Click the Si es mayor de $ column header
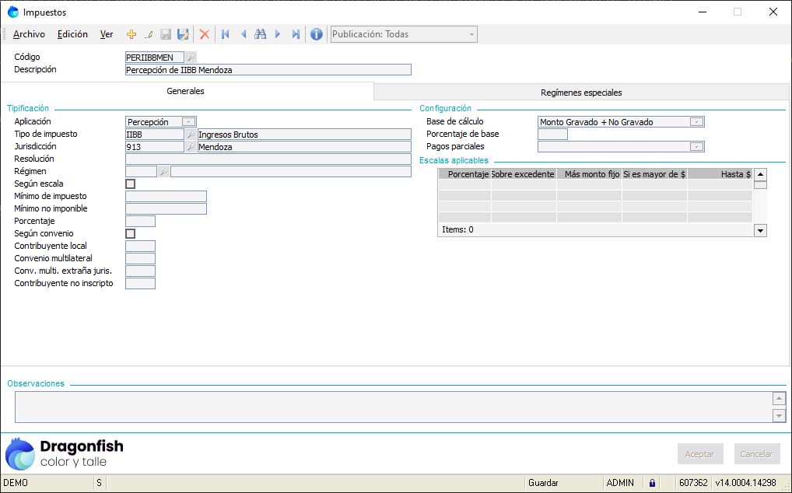Screen dimensions: 792x493 tap(654, 174)
